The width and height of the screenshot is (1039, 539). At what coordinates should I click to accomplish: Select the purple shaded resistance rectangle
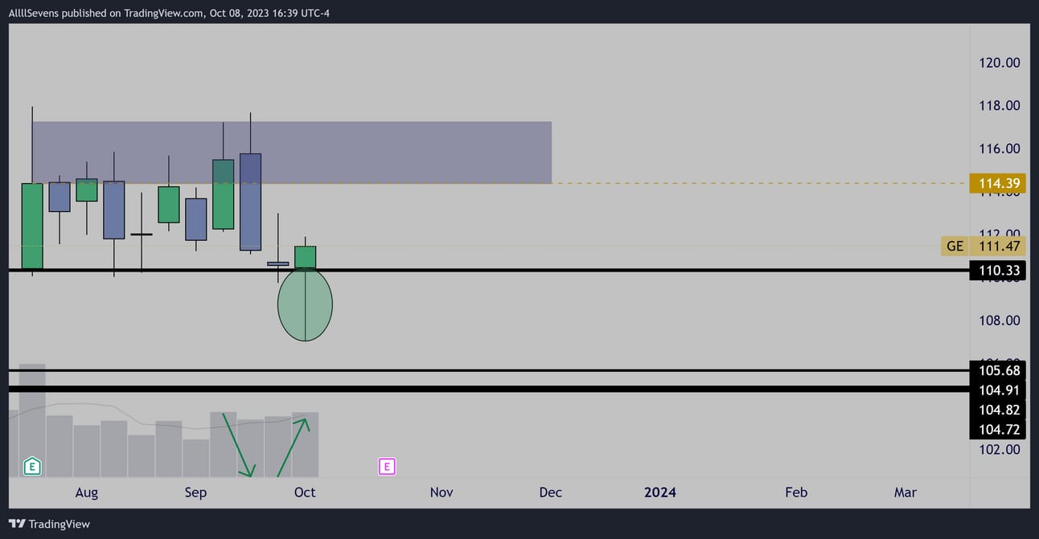292,153
